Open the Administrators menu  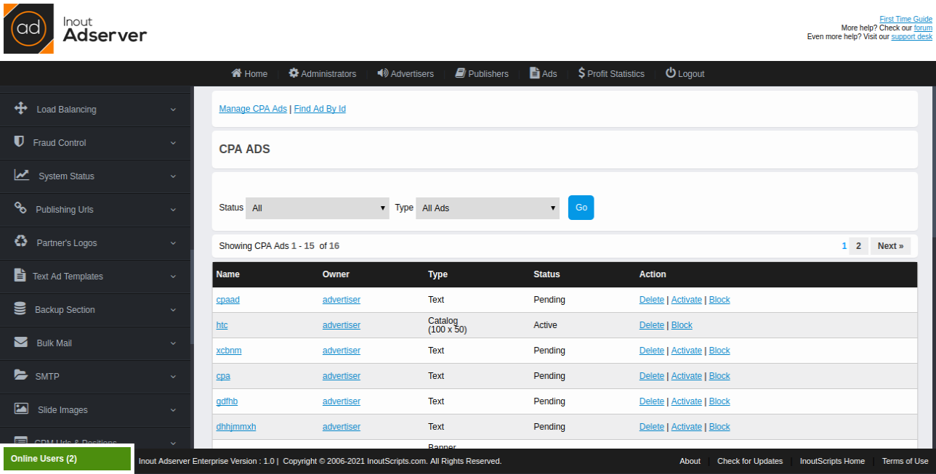[x=322, y=73]
